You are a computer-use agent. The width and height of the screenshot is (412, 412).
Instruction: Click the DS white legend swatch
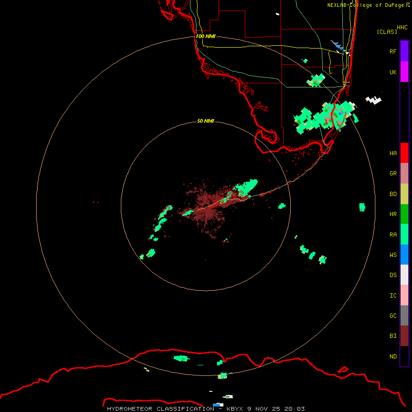(x=404, y=275)
